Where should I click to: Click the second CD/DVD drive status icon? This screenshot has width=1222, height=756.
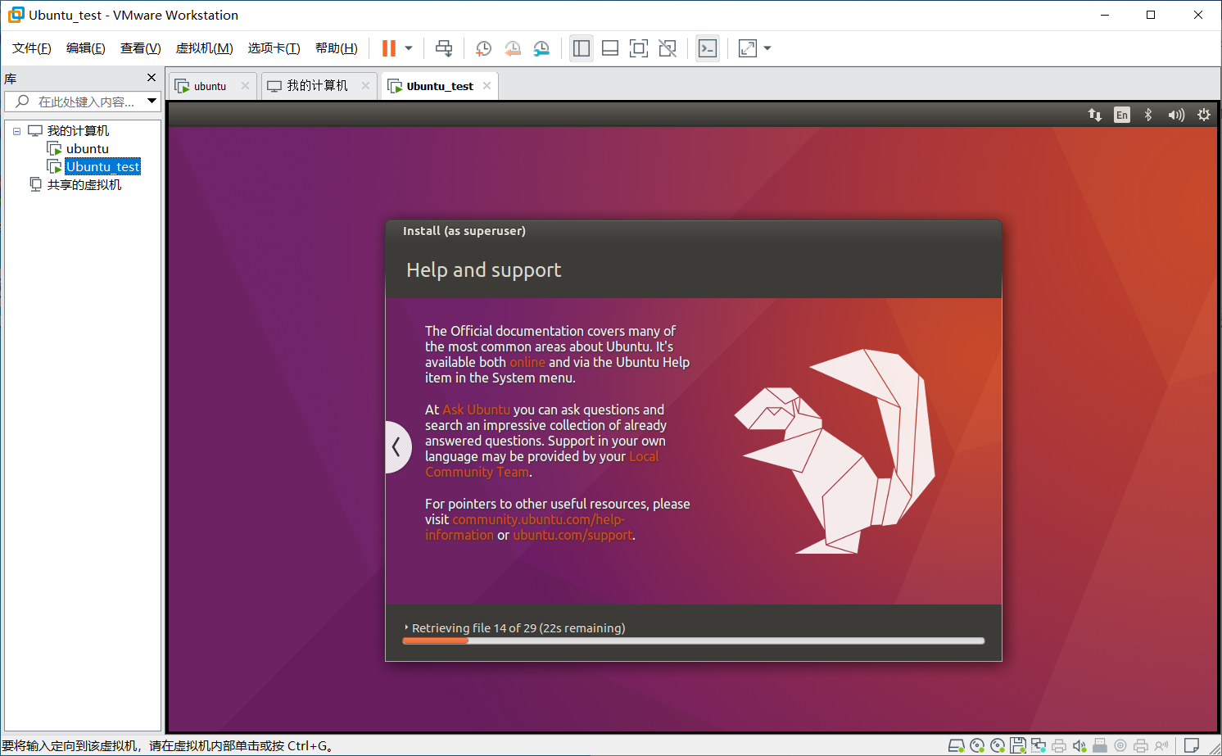(x=998, y=745)
